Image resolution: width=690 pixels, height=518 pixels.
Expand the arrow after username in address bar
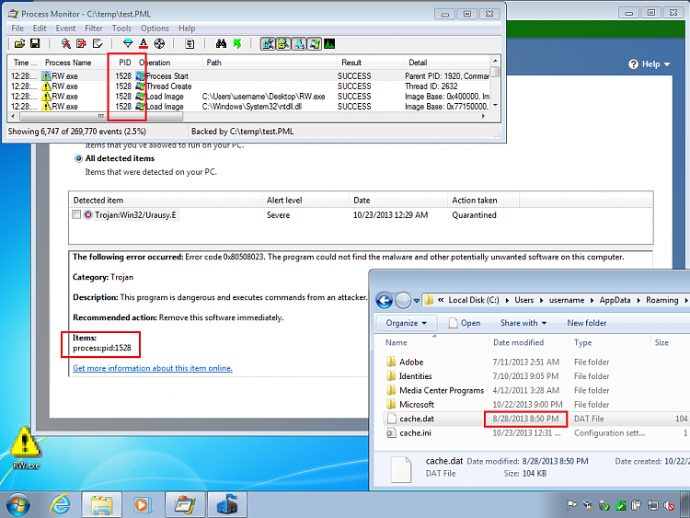pyautogui.click(x=592, y=301)
